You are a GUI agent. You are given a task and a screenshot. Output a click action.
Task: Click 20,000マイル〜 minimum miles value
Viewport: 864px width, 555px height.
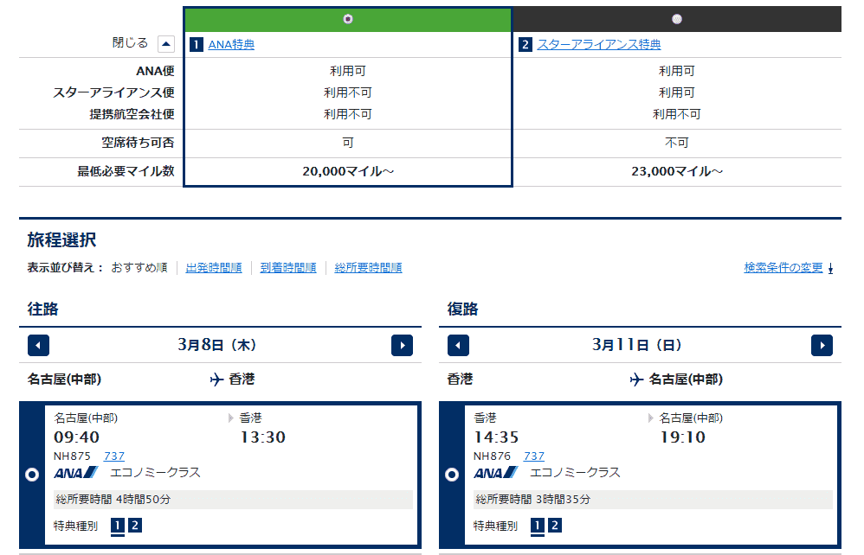point(348,172)
